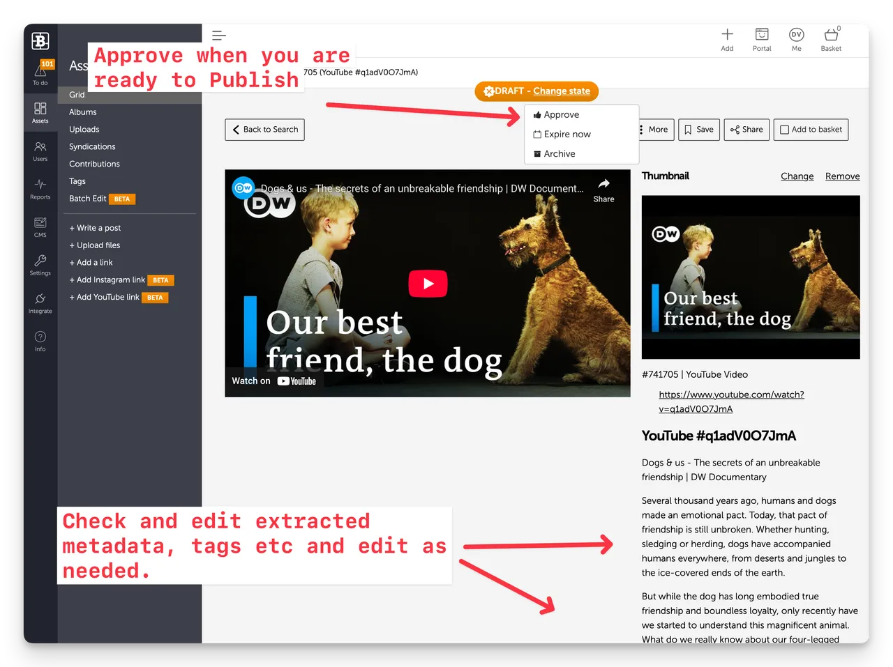Screen dimensions: 893x667
Task: Open the DRAFT Change state dropdown
Action: 536,91
